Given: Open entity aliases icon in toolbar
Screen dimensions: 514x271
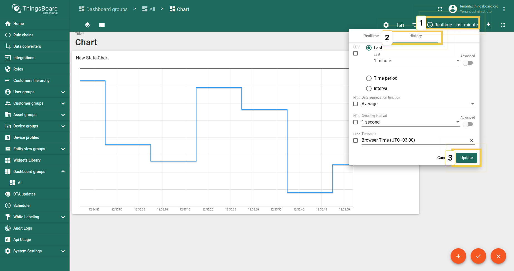Looking at the screenshot, I should pyautogui.click(x=401, y=25).
